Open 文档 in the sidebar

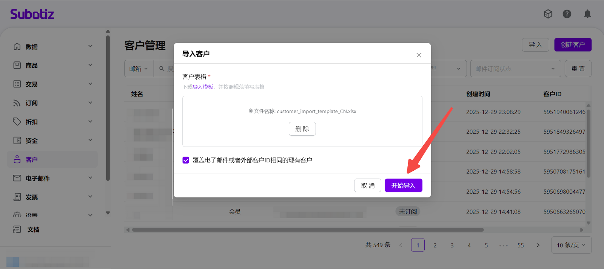click(33, 229)
